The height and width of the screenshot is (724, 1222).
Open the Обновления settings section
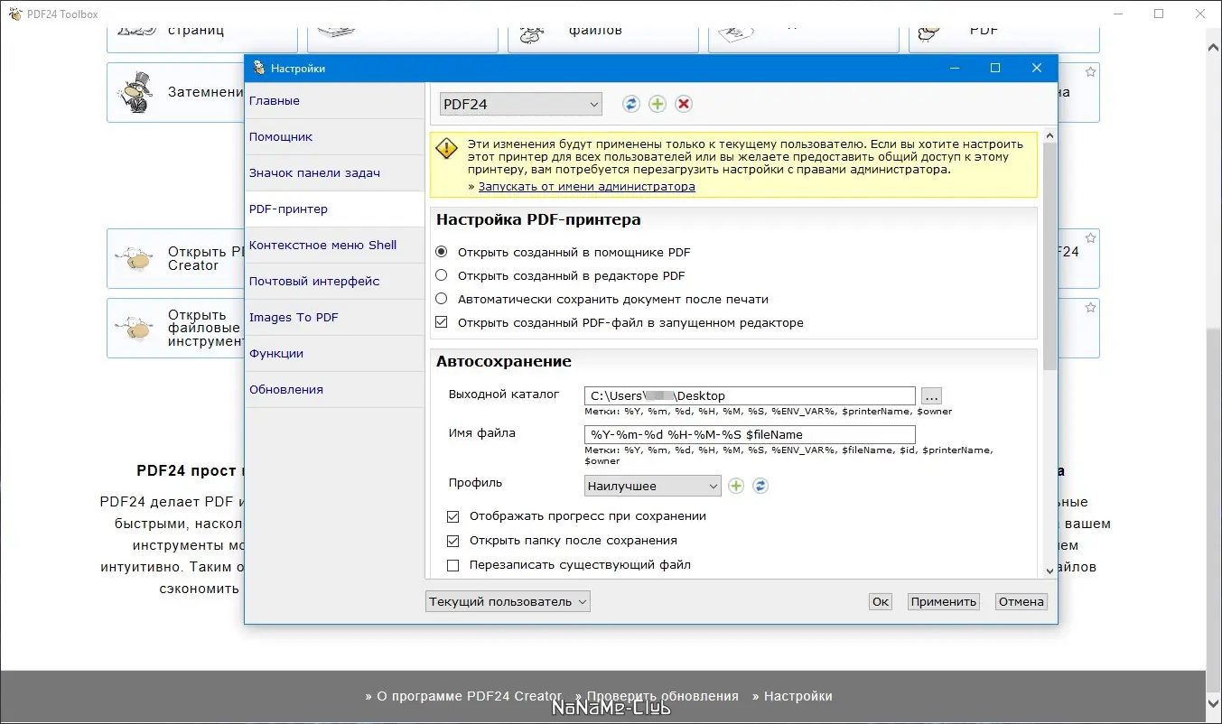tap(334, 390)
